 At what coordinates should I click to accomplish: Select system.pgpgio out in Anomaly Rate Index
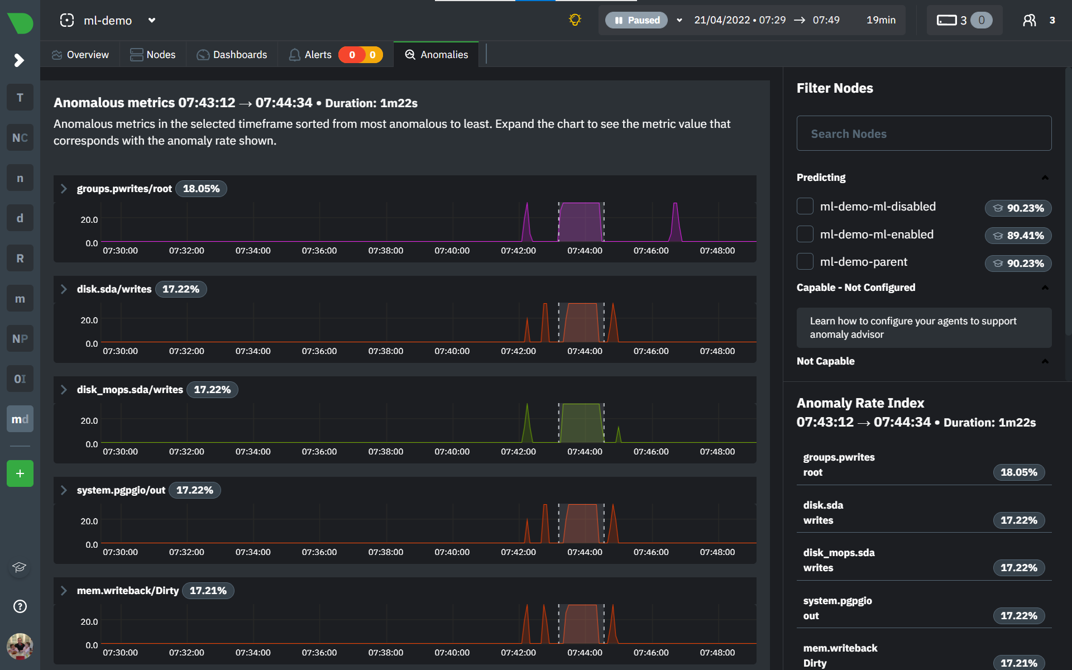coord(924,608)
